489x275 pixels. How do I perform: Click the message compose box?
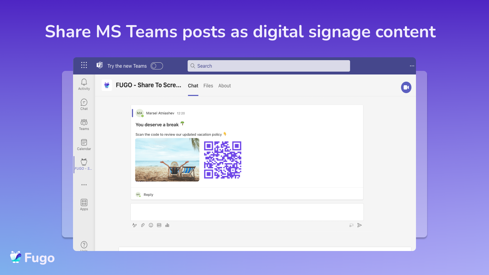pos(247,212)
